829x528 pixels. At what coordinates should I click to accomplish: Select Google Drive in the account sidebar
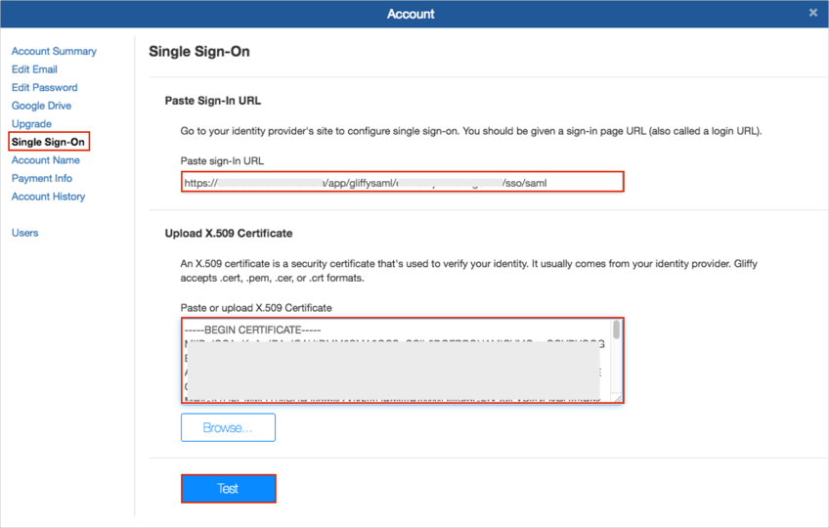pyautogui.click(x=41, y=106)
